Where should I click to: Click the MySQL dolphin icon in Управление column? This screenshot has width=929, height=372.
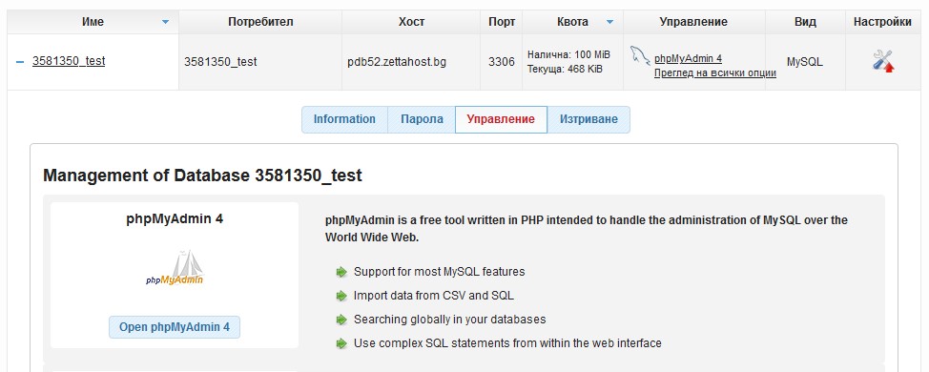click(639, 55)
